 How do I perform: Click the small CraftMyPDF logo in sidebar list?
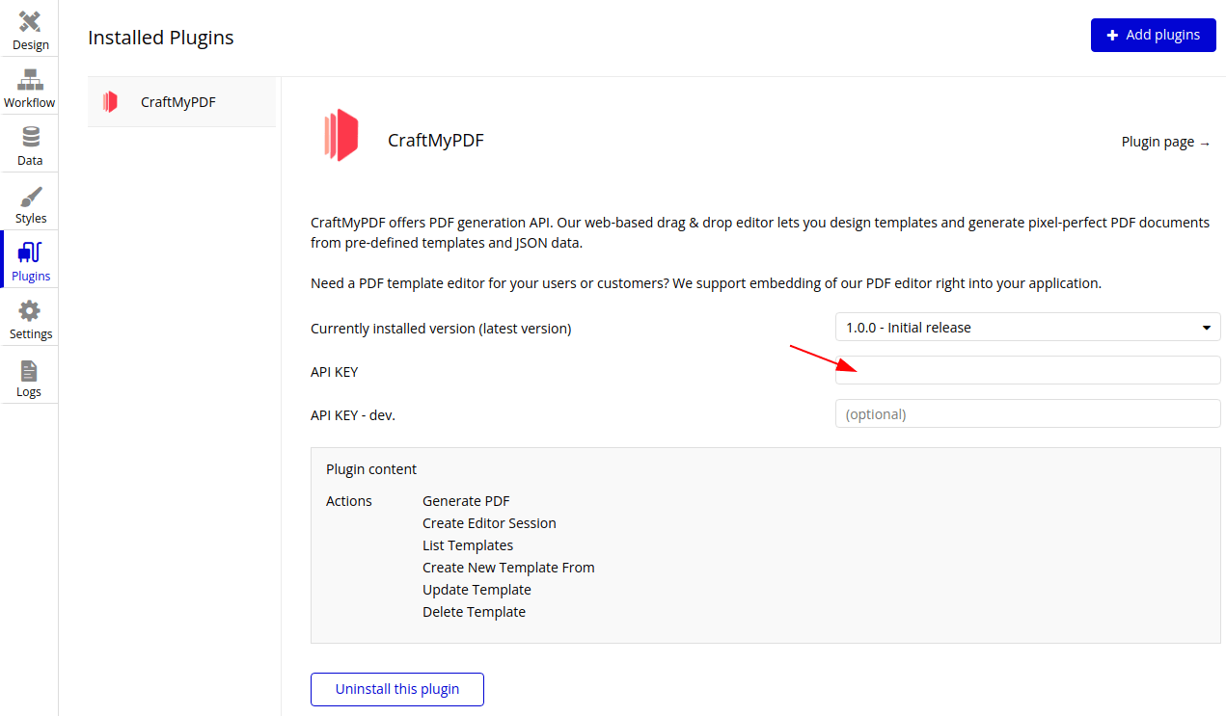point(110,101)
